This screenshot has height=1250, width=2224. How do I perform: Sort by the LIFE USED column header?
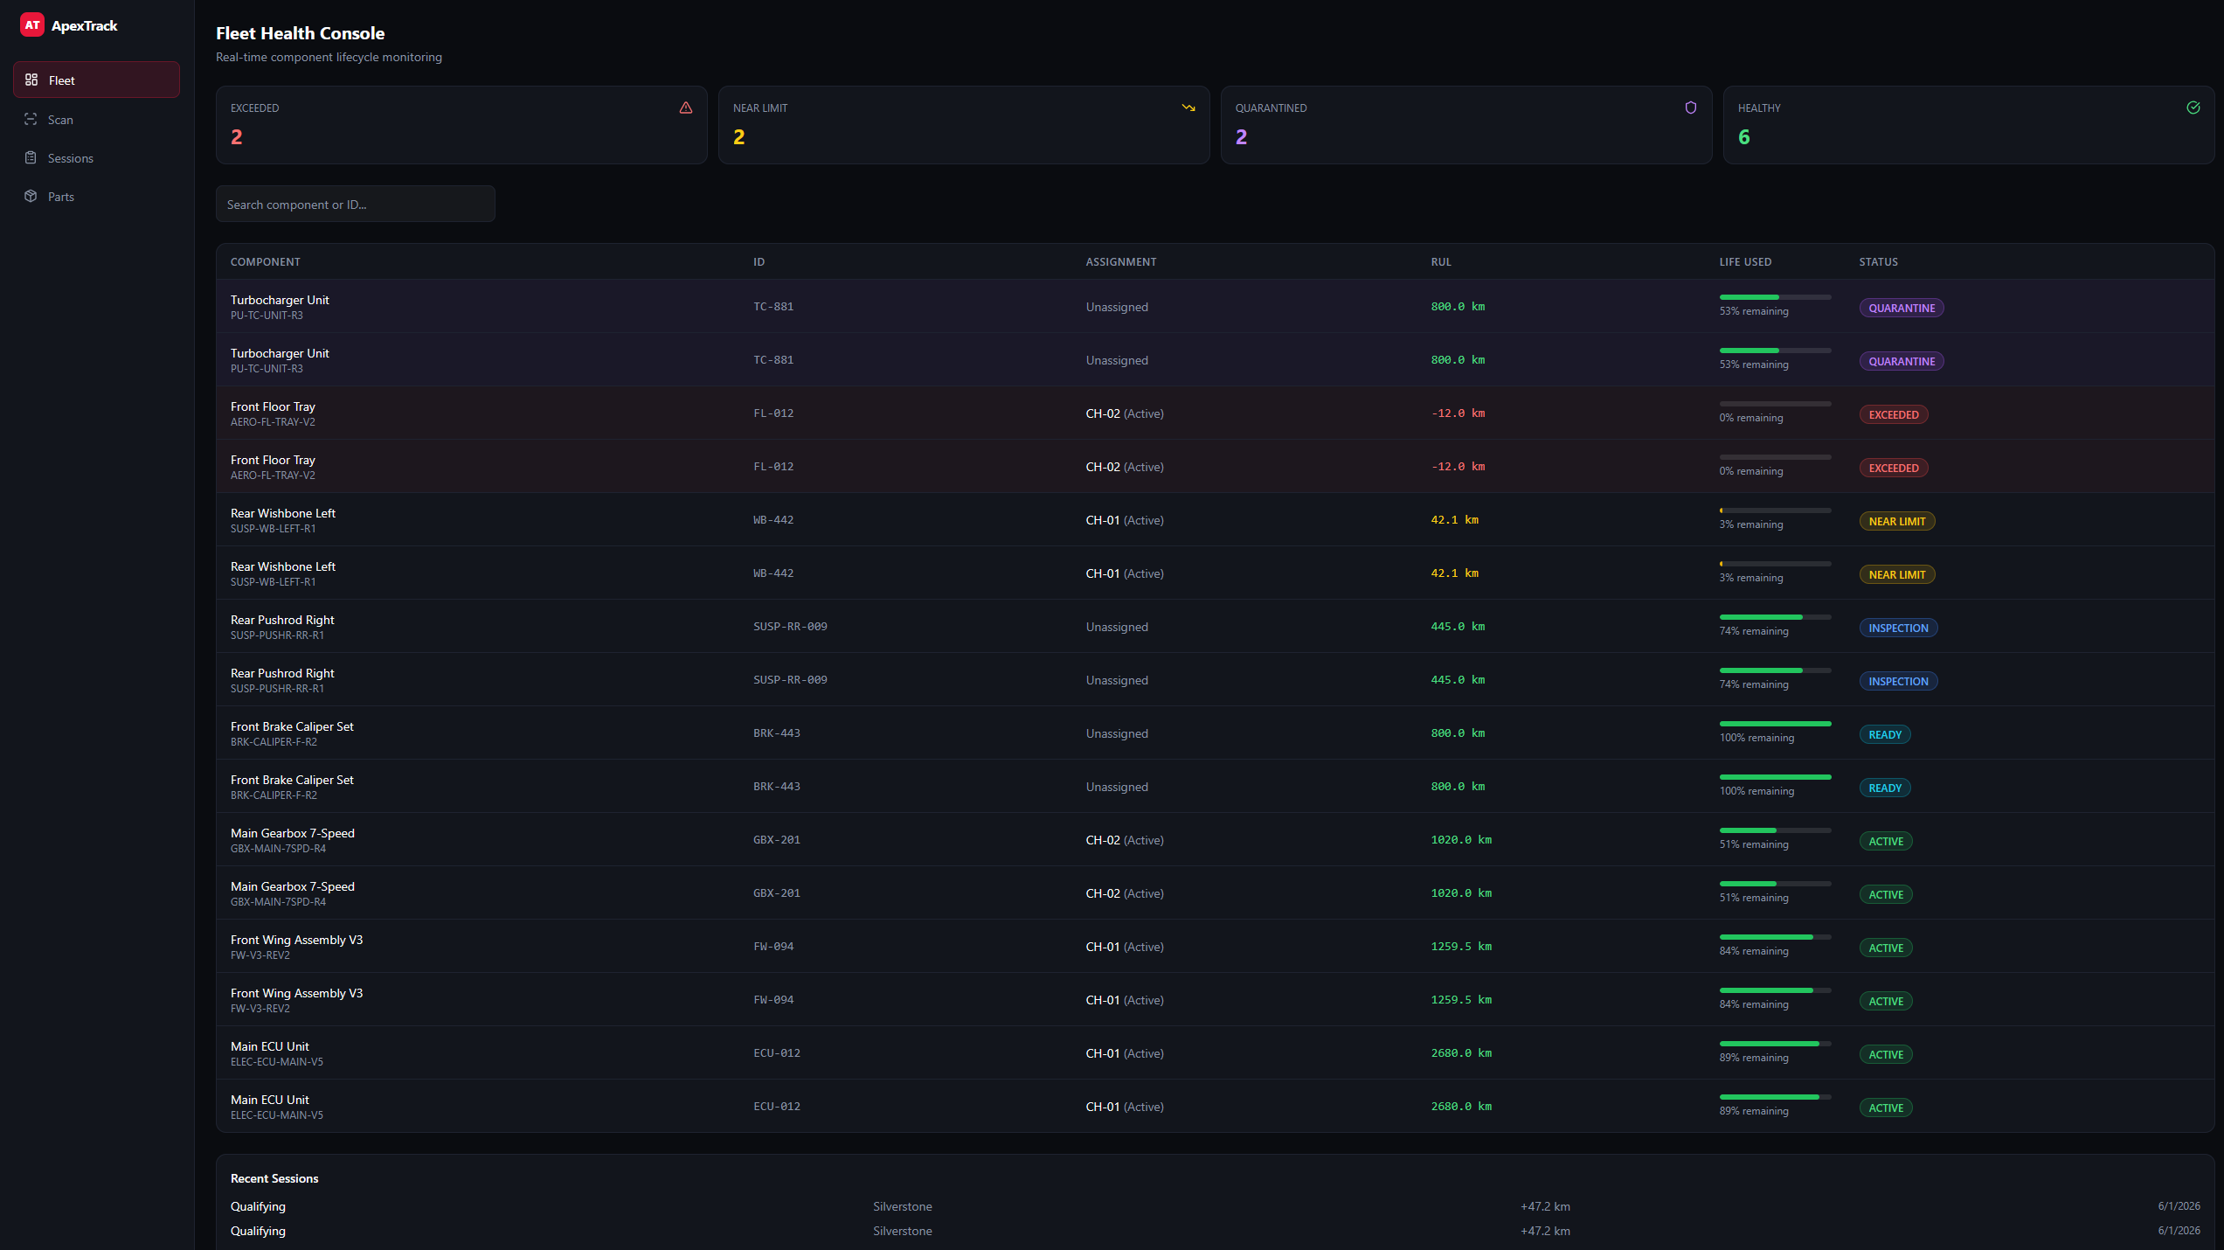(1745, 261)
